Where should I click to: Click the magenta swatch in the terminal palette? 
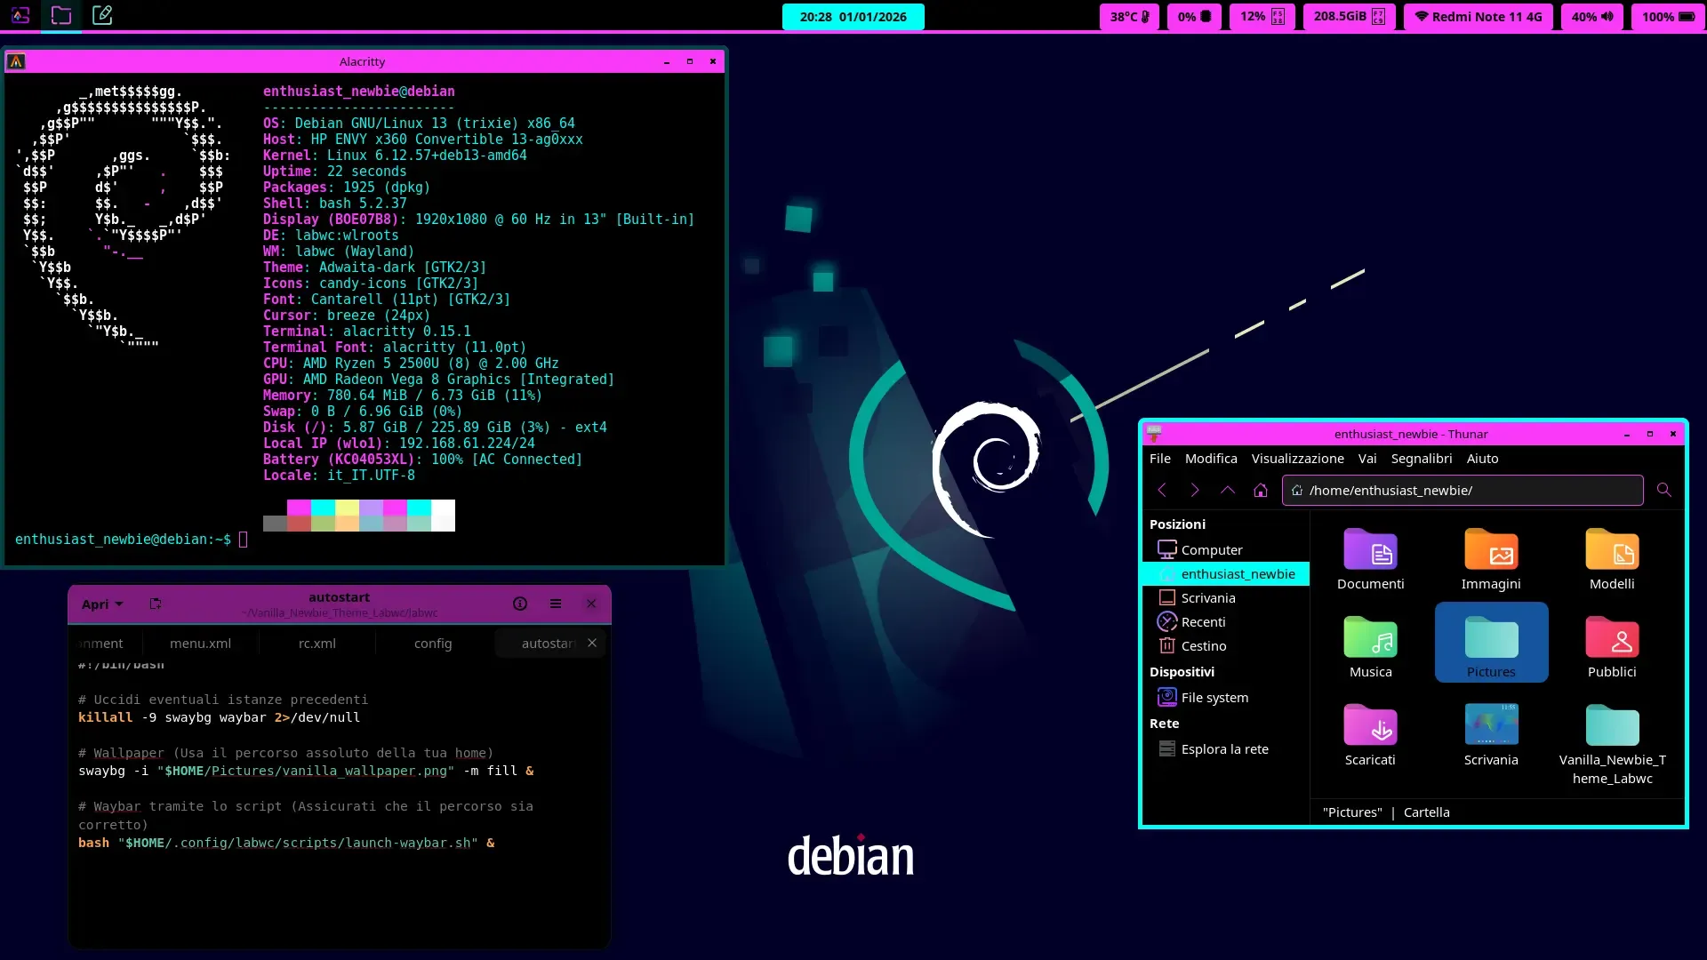(299, 507)
